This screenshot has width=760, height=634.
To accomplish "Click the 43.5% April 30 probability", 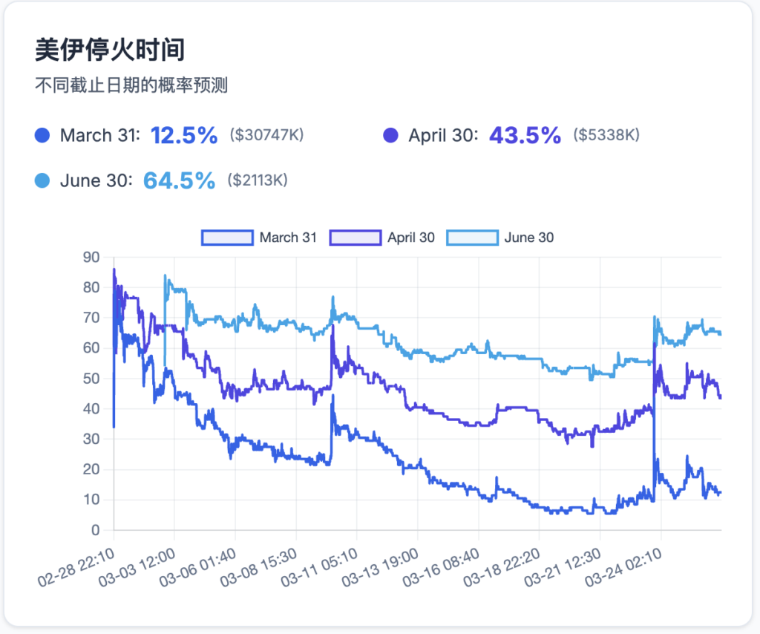I will click(x=525, y=136).
